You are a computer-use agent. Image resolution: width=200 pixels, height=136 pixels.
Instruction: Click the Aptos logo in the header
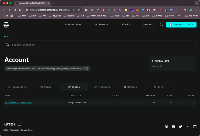tap(6, 25)
